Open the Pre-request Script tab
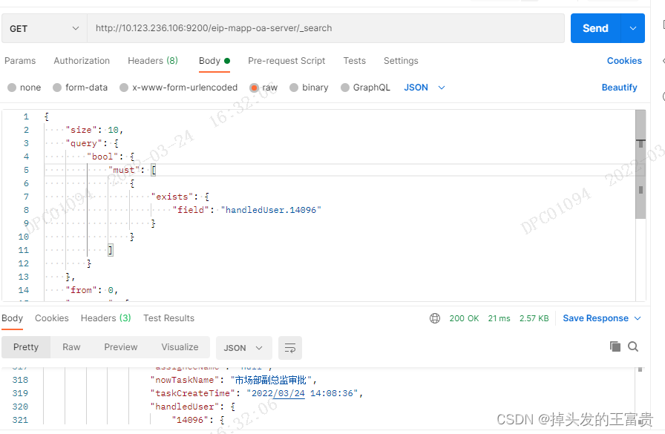The image size is (665, 434). (x=286, y=61)
